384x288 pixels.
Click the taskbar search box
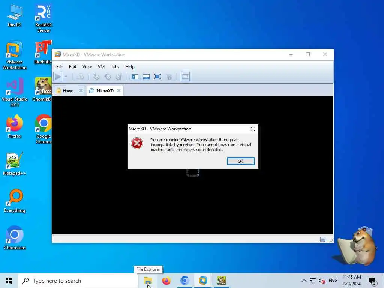click(78, 280)
